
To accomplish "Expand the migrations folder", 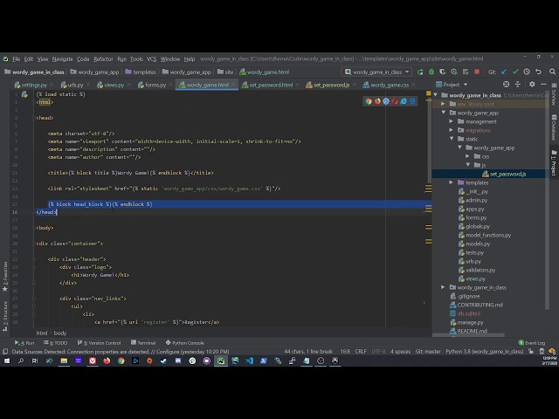I will pos(452,130).
